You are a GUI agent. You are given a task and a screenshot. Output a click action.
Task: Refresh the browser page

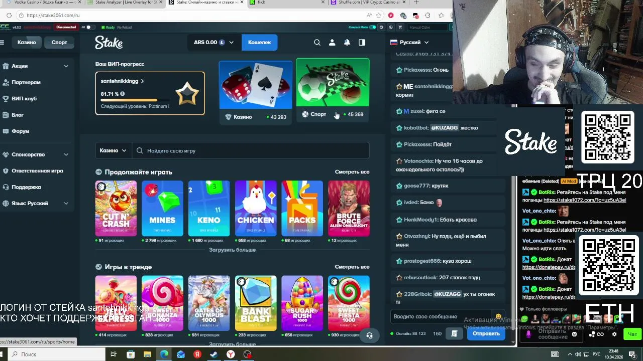(x=9, y=16)
